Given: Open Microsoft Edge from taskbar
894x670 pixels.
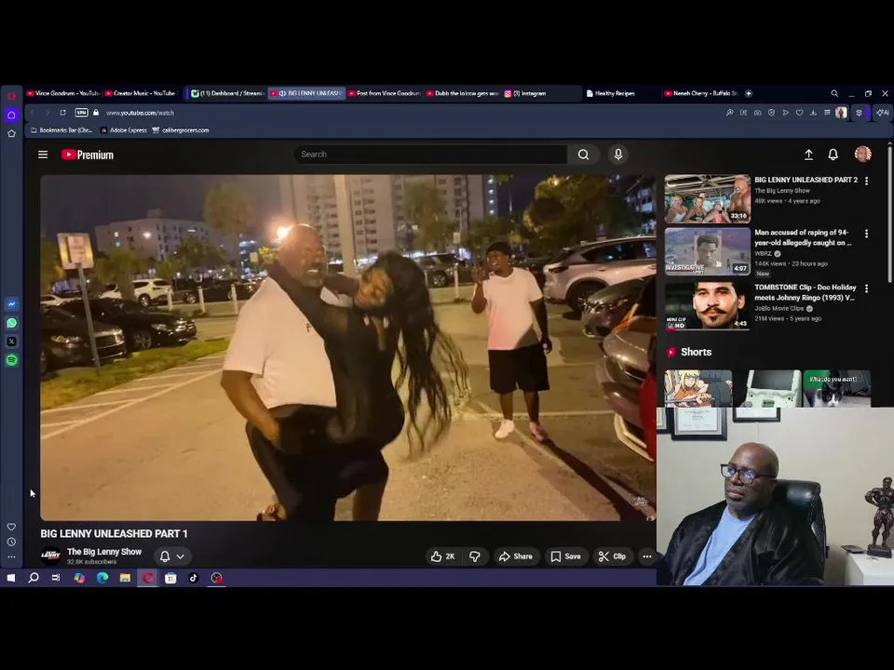Looking at the screenshot, I should [102, 578].
